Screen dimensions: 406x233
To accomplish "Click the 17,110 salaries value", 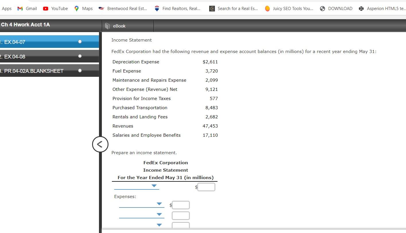I will pyautogui.click(x=210, y=135).
